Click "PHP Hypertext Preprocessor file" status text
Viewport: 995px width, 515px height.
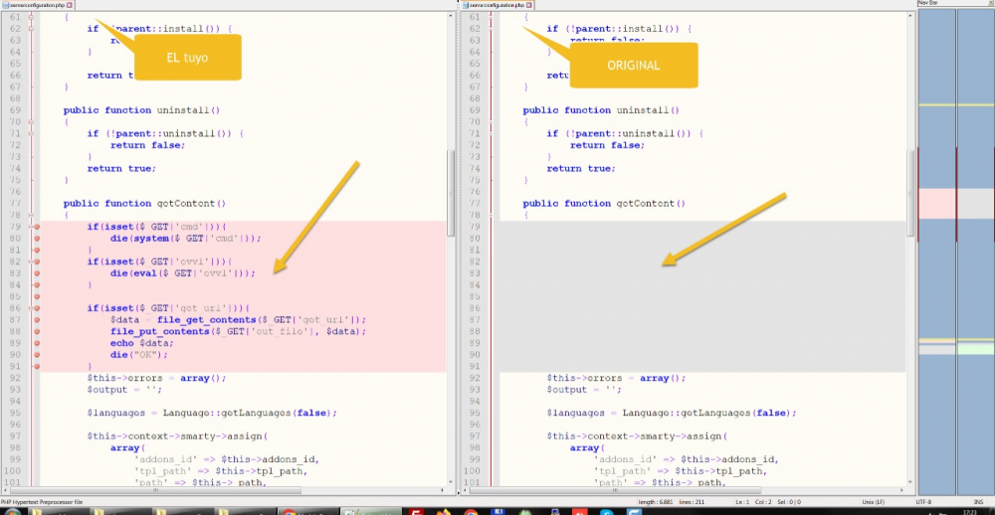pyautogui.click(x=42, y=502)
